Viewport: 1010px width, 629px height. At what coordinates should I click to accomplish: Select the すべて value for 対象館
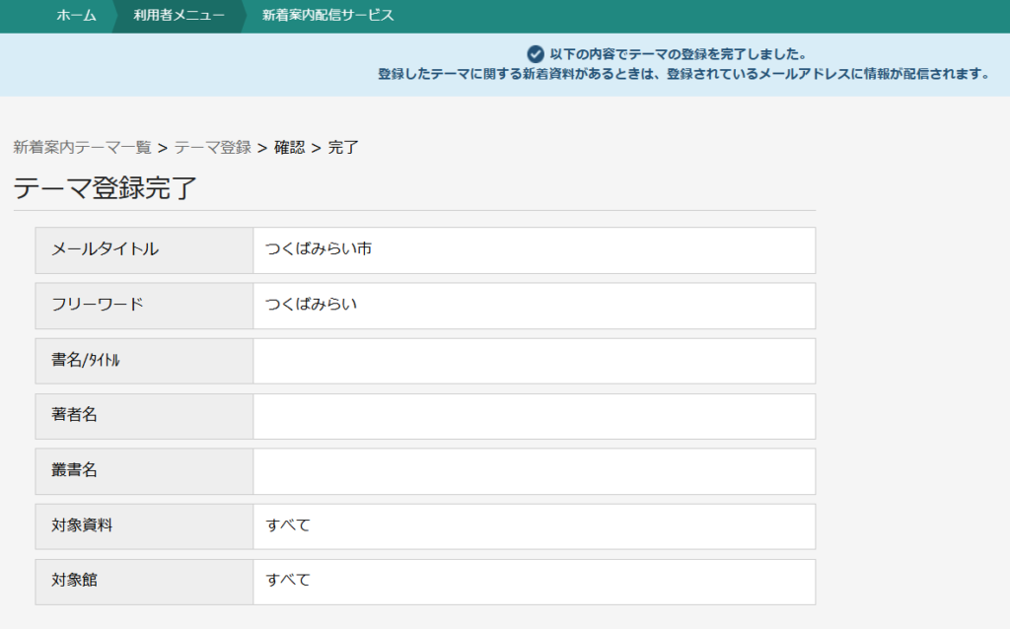pos(288,582)
